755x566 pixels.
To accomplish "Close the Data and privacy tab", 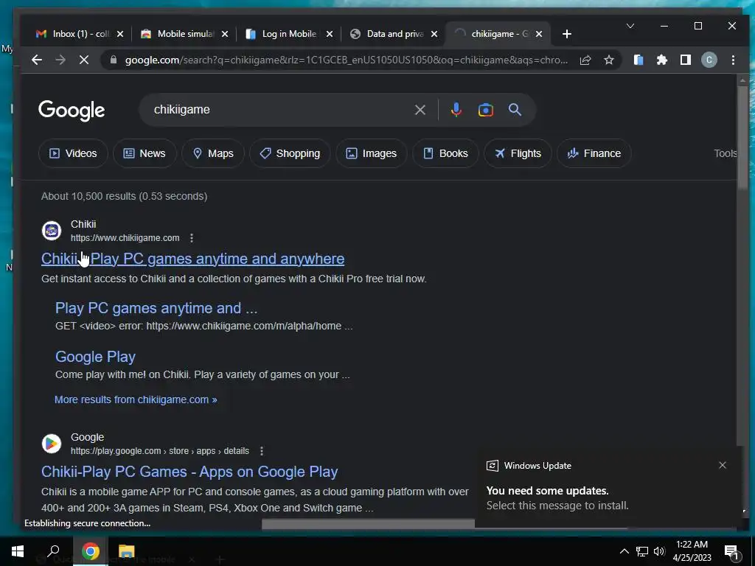I will [434, 34].
